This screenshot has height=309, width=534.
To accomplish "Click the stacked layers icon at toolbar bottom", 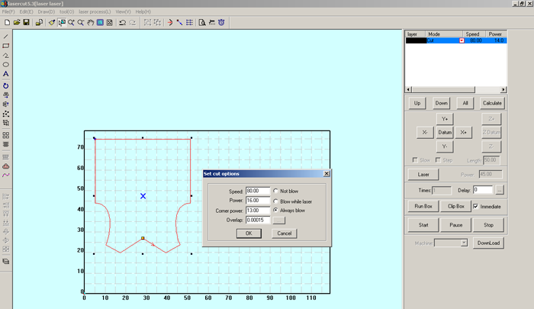I will [x=6, y=262].
